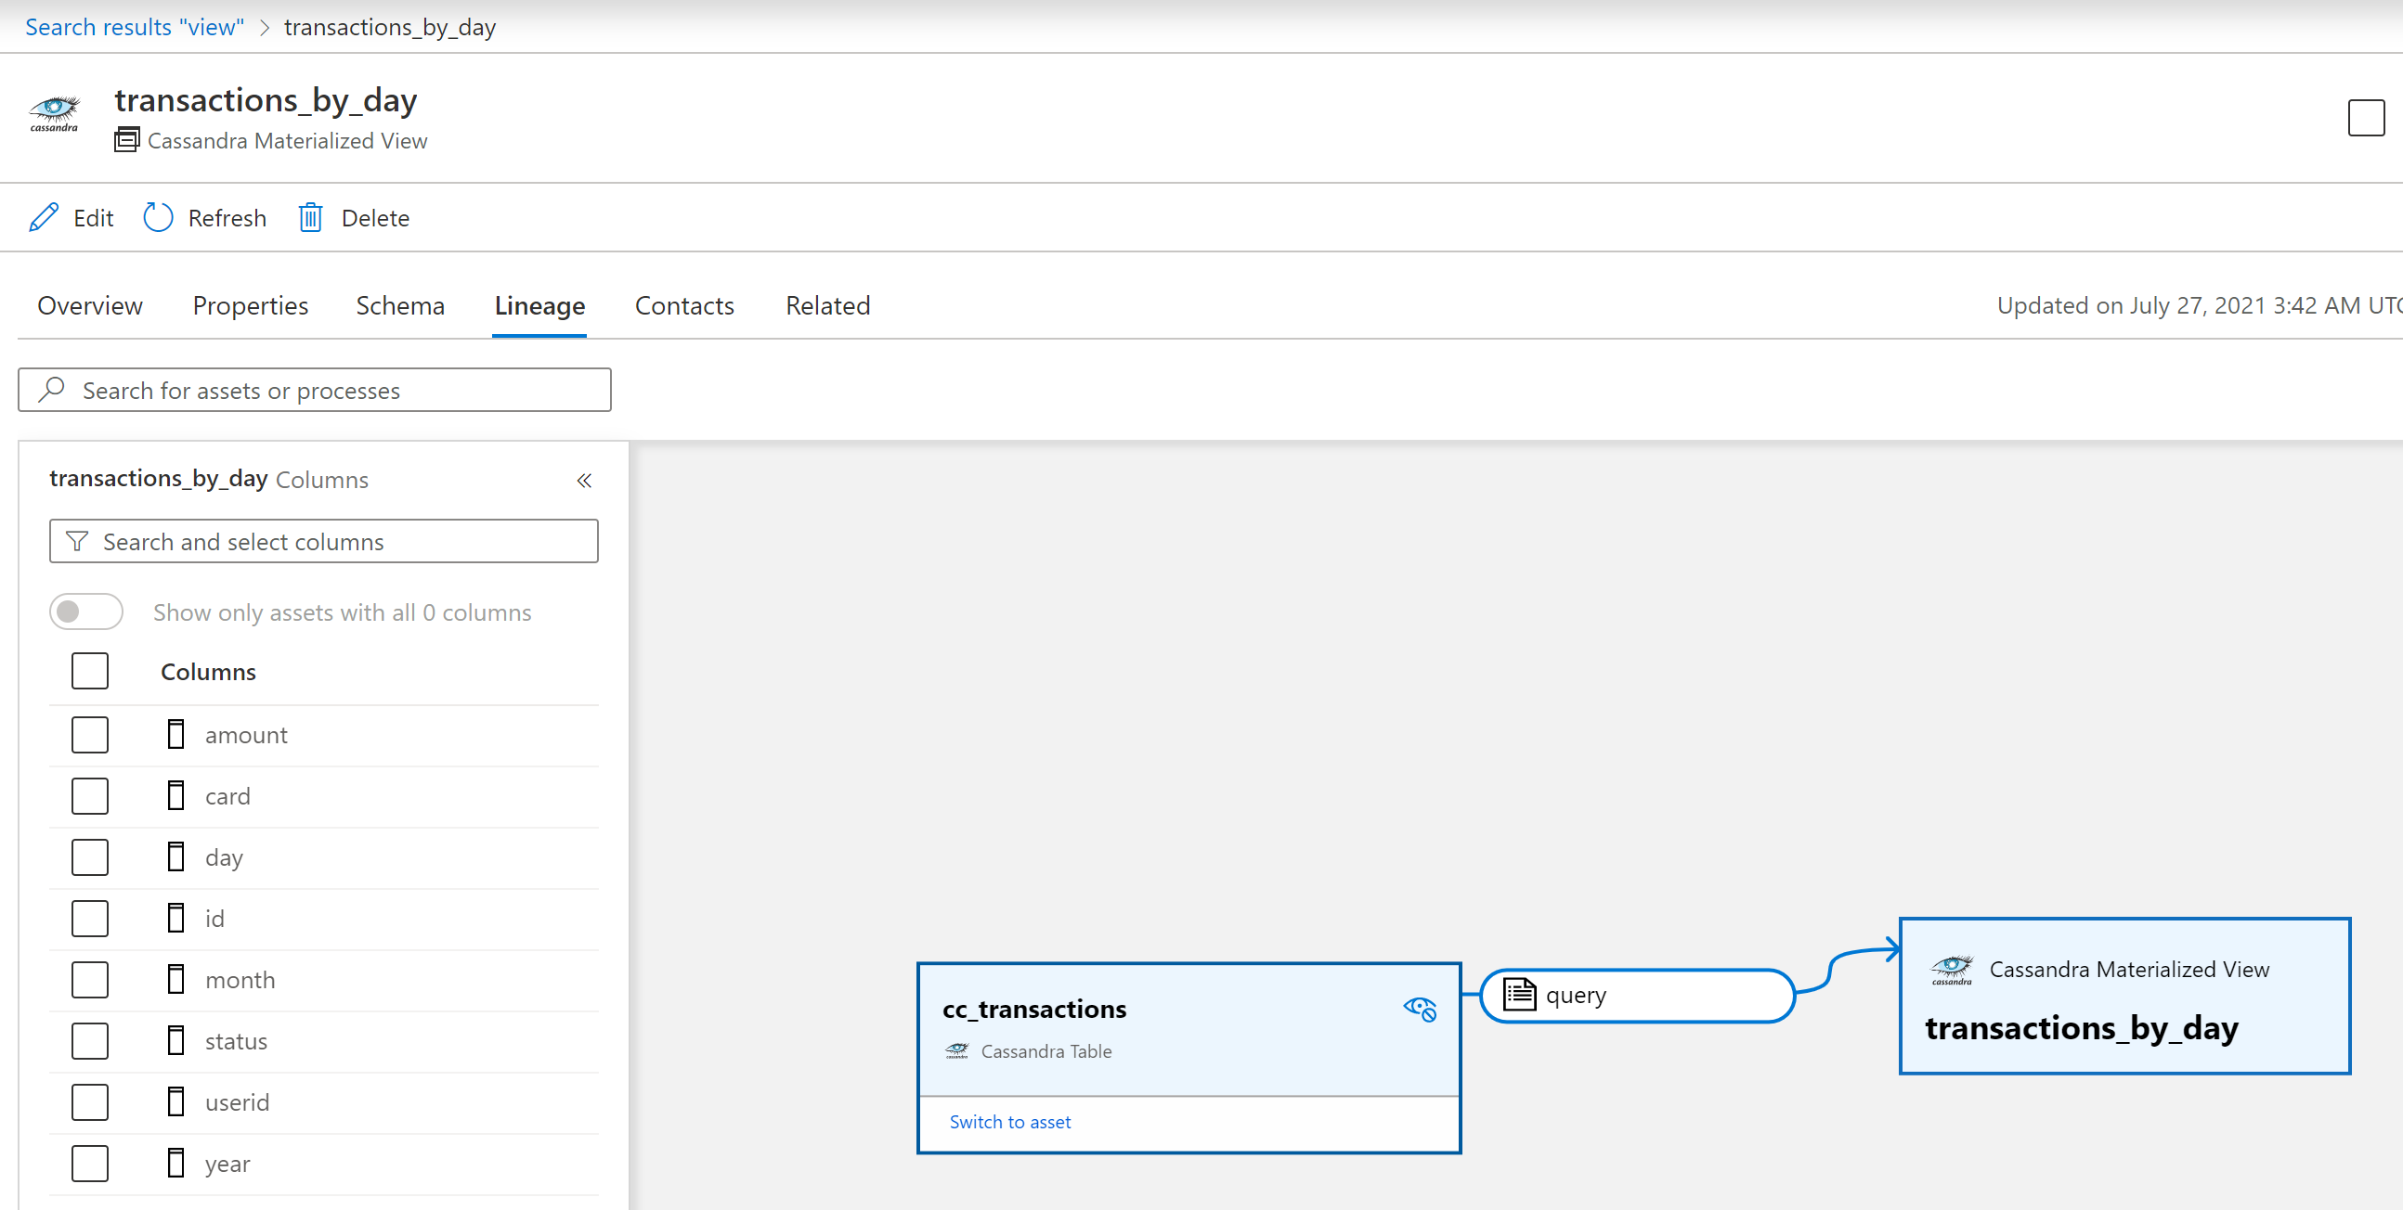
Task: Collapse the transactions_by_day columns panel
Action: (x=584, y=480)
